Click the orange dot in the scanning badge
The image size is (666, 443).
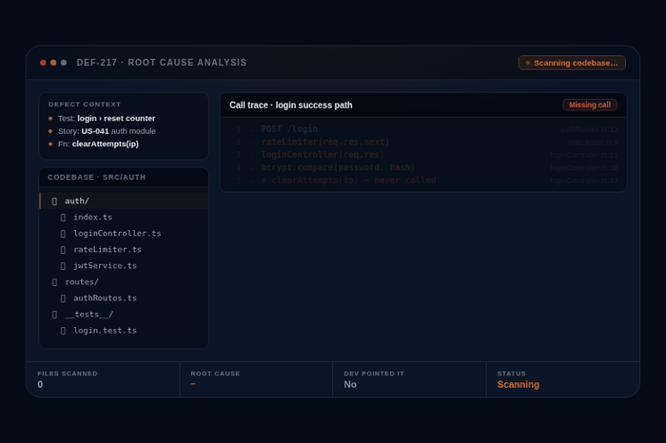[x=528, y=63]
